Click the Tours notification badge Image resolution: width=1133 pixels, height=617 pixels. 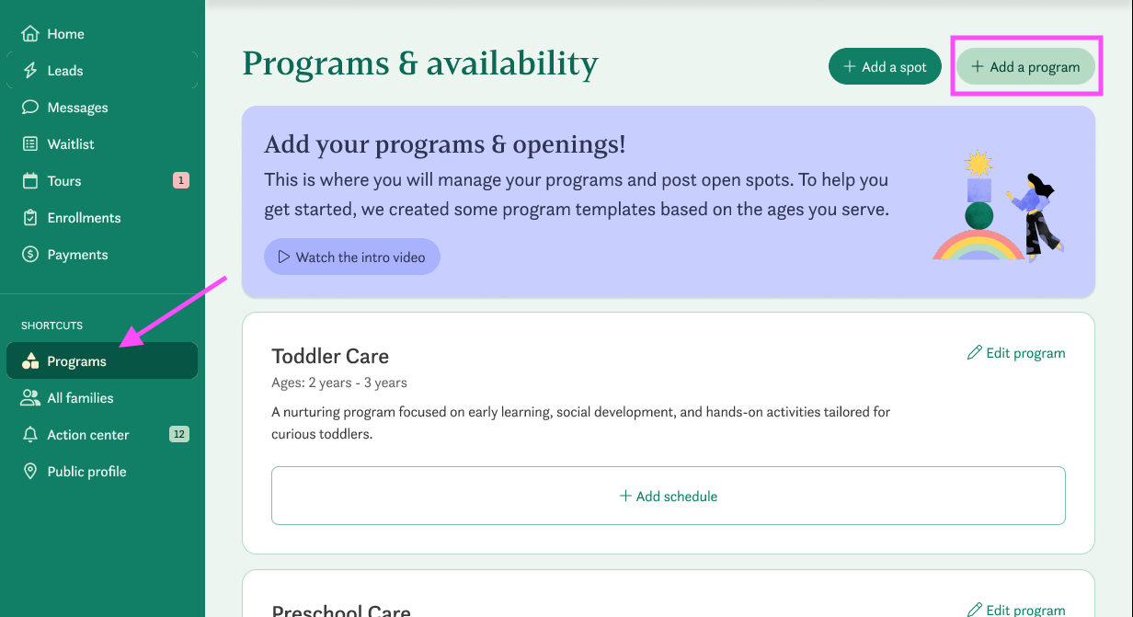click(x=180, y=181)
